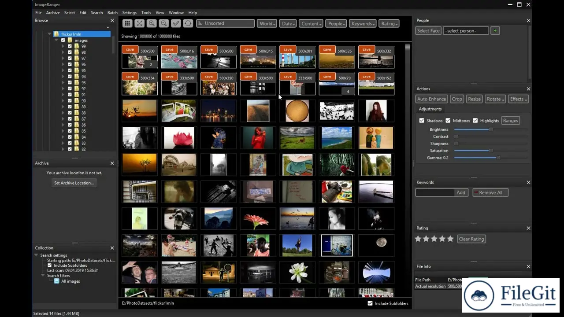The height and width of the screenshot is (317, 564).
Task: Open the Help menu
Action: [193, 13]
